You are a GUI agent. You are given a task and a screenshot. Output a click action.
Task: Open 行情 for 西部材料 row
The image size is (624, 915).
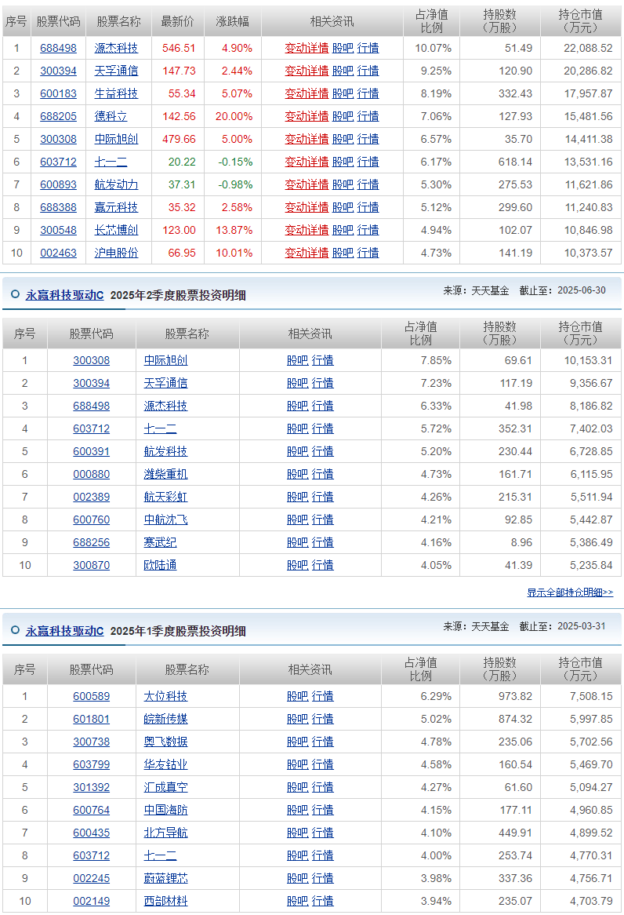[x=322, y=901]
